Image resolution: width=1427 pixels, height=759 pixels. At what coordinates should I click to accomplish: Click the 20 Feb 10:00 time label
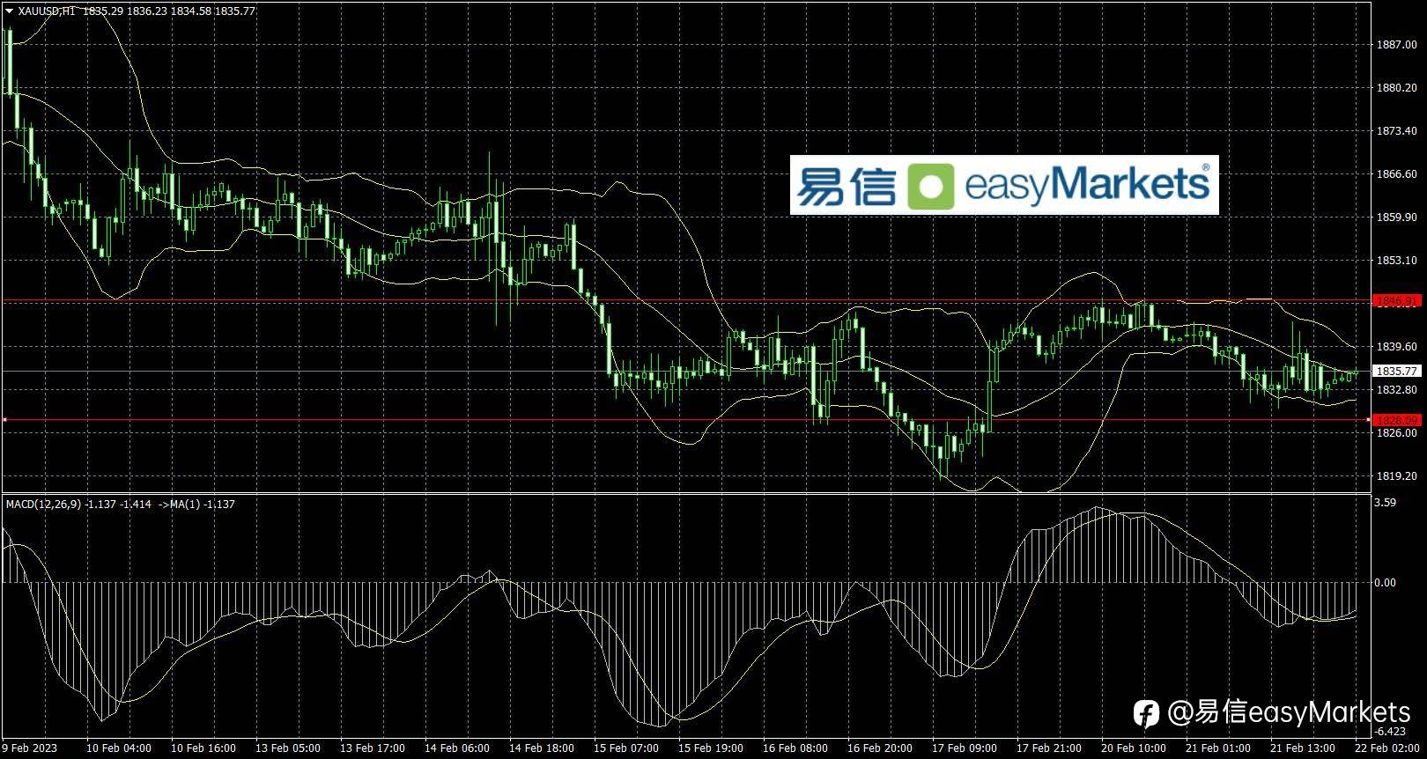(x=1134, y=748)
